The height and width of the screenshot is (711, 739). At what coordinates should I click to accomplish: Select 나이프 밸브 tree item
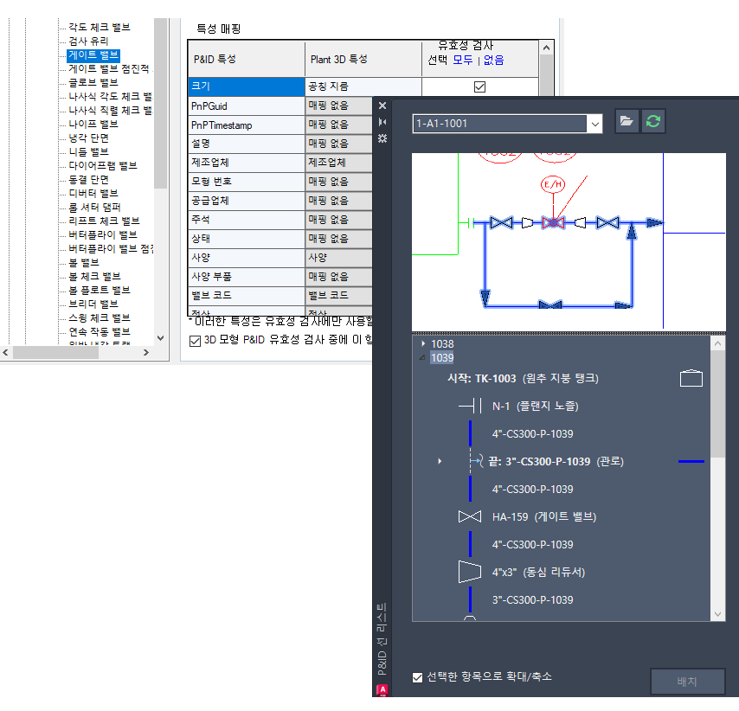[x=93, y=125]
